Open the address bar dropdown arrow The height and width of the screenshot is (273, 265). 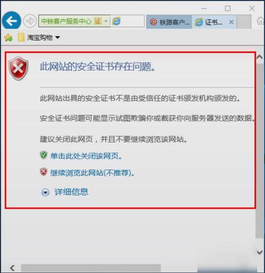(106, 21)
